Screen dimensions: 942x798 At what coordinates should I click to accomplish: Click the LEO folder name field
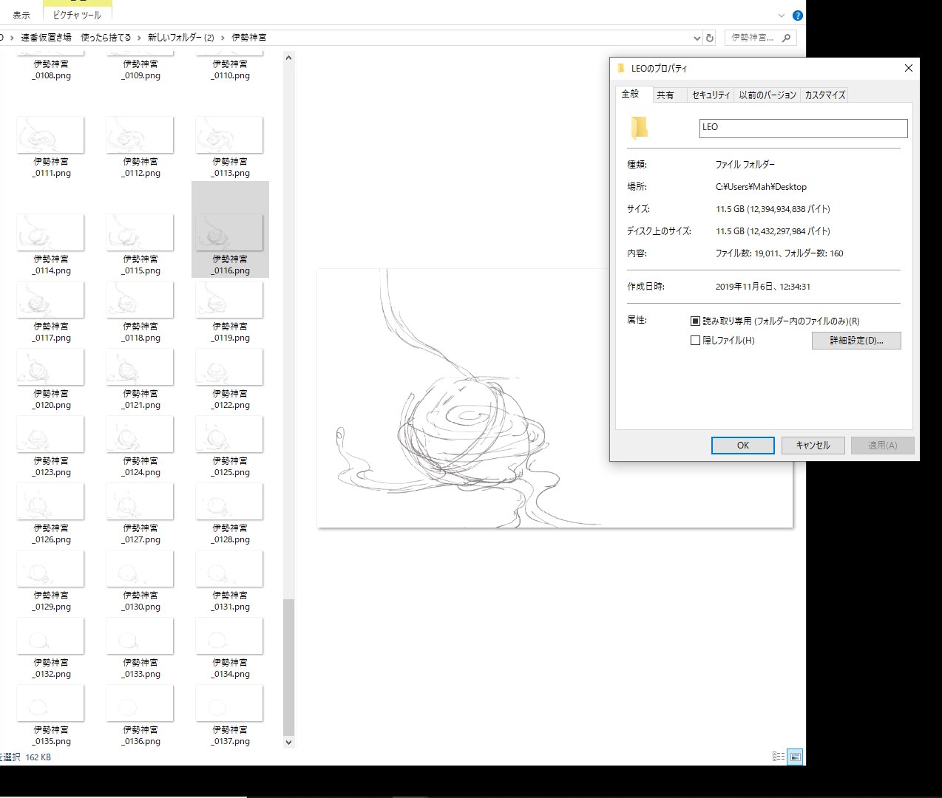803,128
